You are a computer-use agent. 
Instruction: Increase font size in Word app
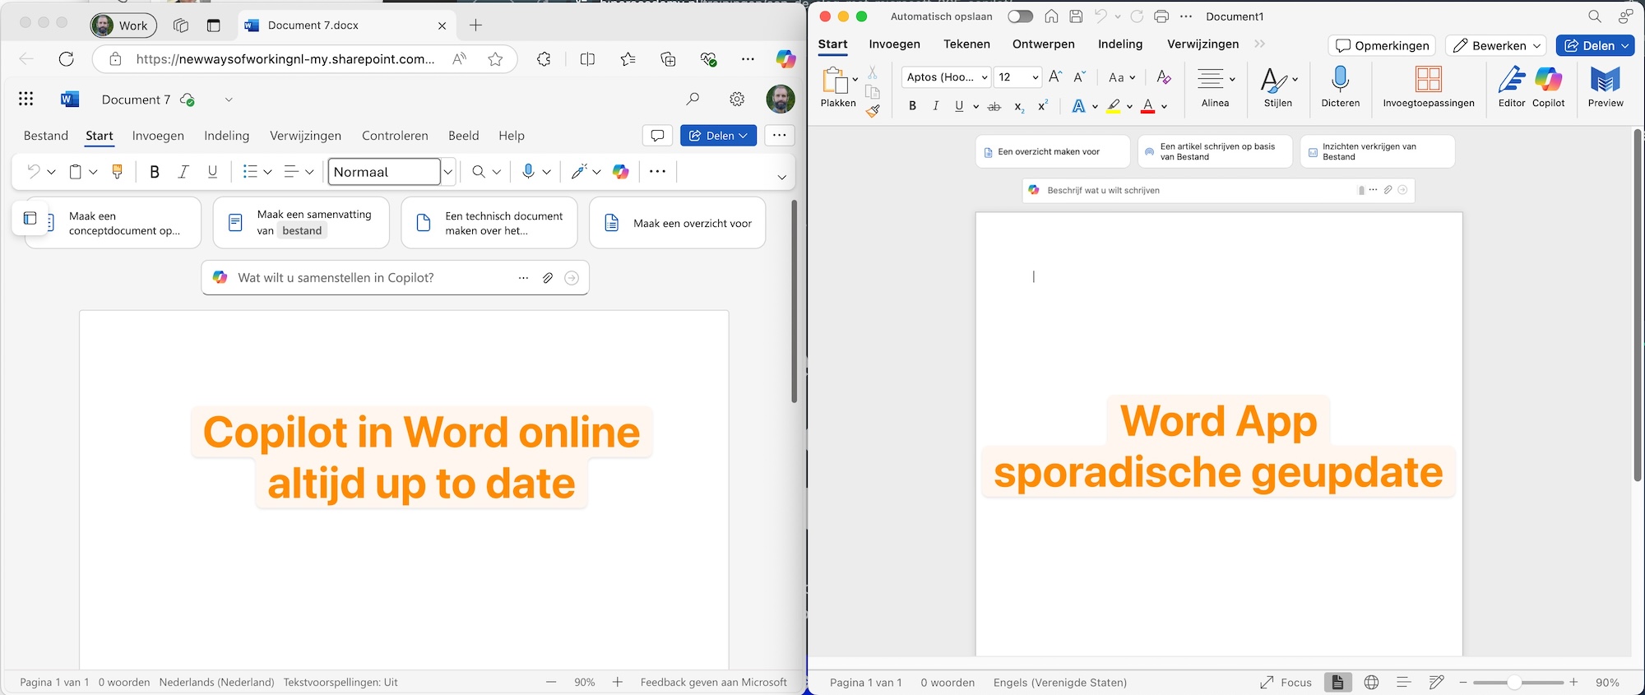1055,77
